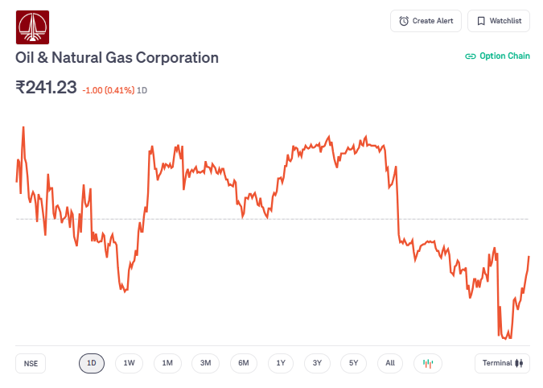The image size is (543, 388).
Task: Click the ₹241.23 current price
Action: tap(46, 88)
